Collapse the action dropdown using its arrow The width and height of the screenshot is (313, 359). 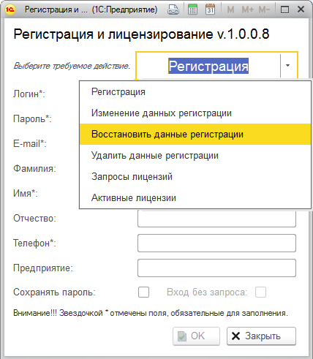(x=288, y=66)
